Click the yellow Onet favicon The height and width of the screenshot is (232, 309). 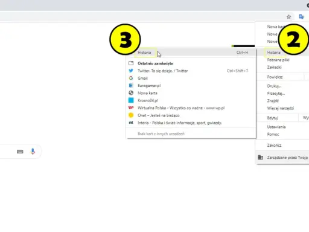tap(131, 115)
